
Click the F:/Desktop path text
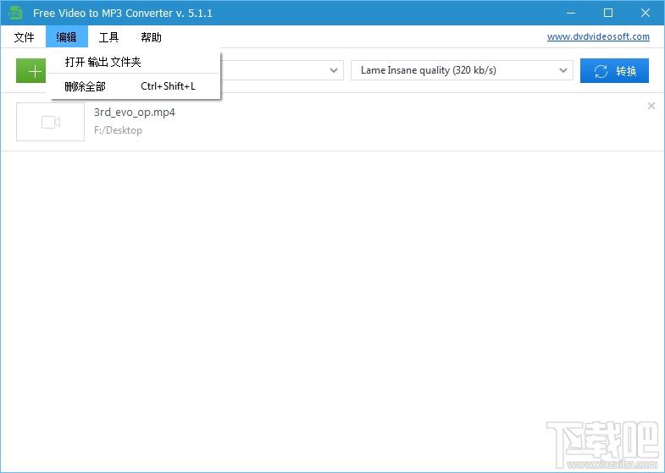(118, 130)
